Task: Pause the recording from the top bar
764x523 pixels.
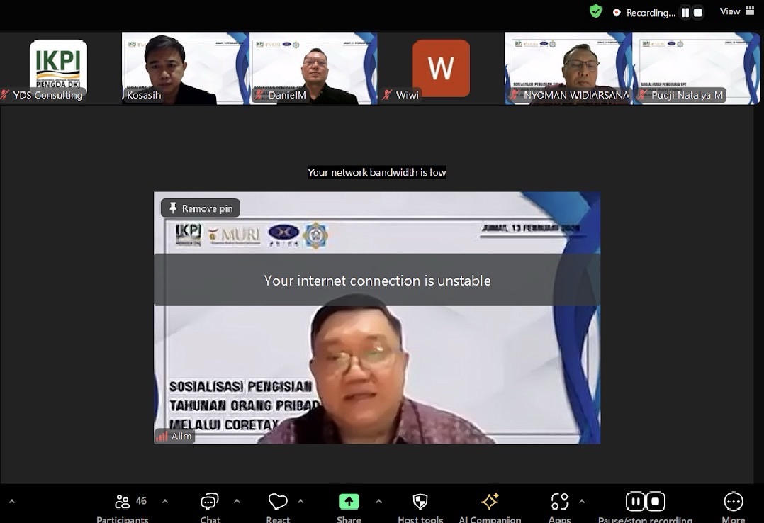Action: (x=686, y=12)
